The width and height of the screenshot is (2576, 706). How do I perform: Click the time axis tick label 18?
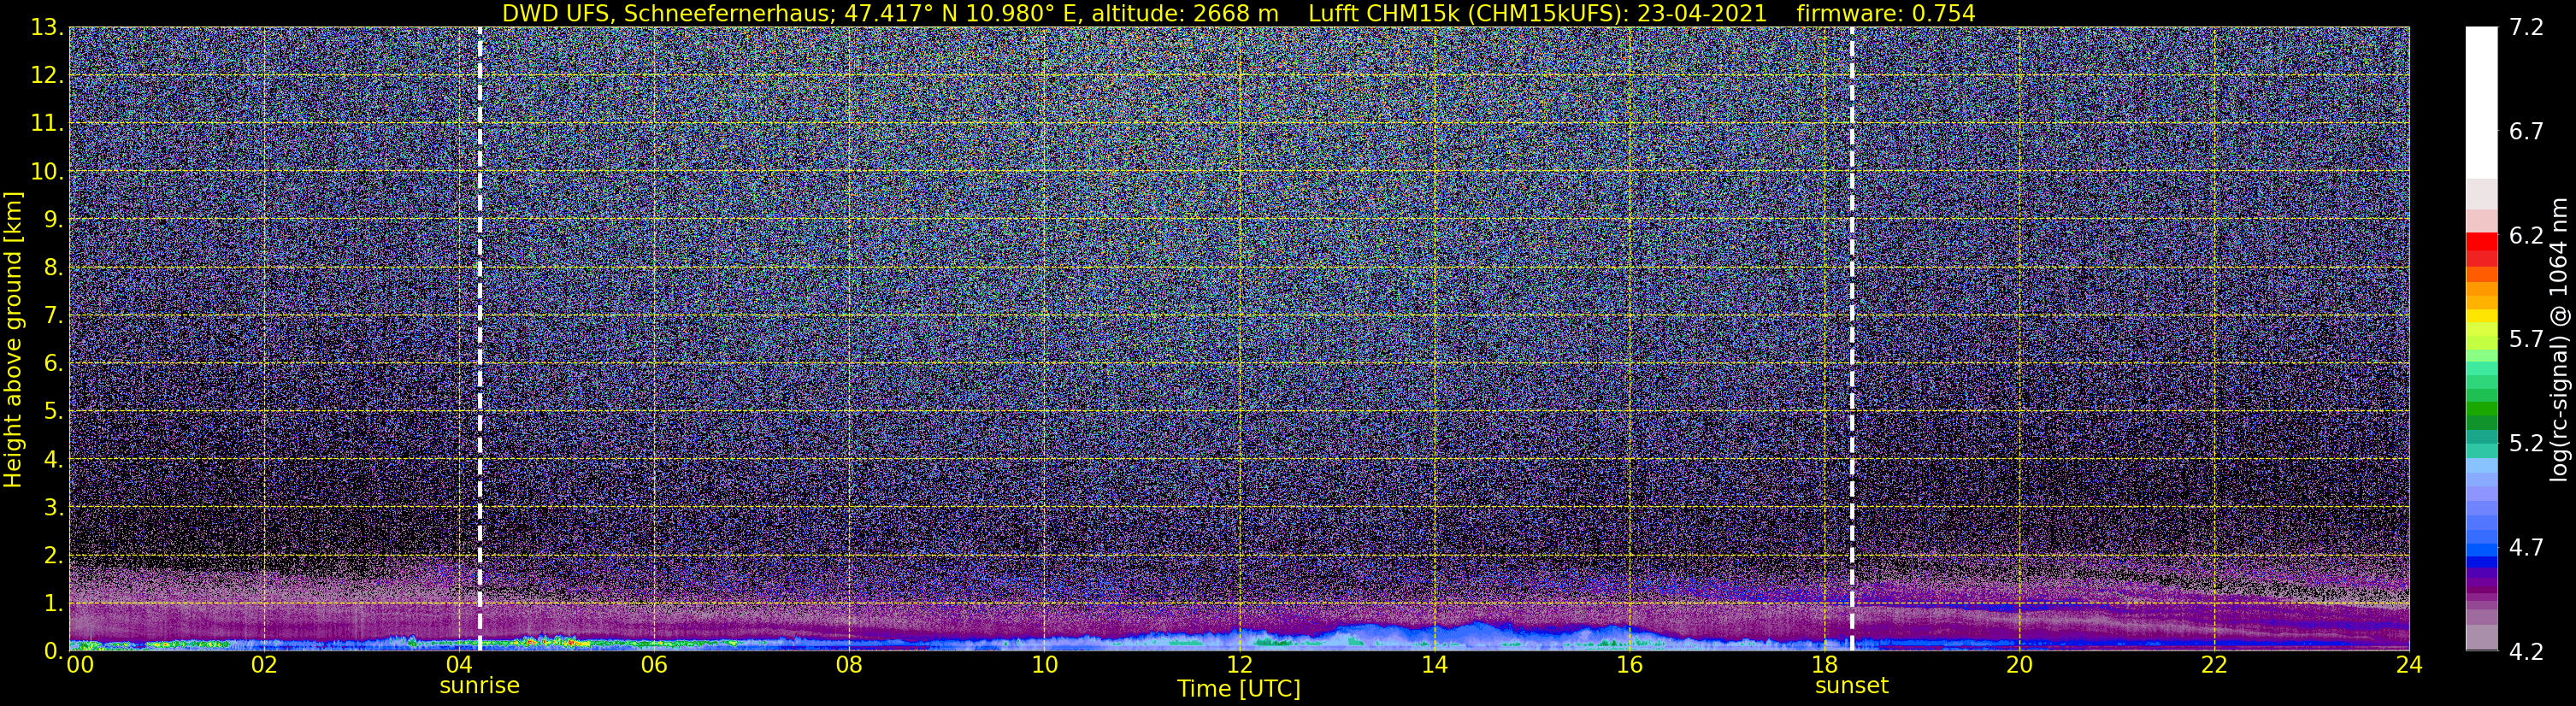[1824, 666]
